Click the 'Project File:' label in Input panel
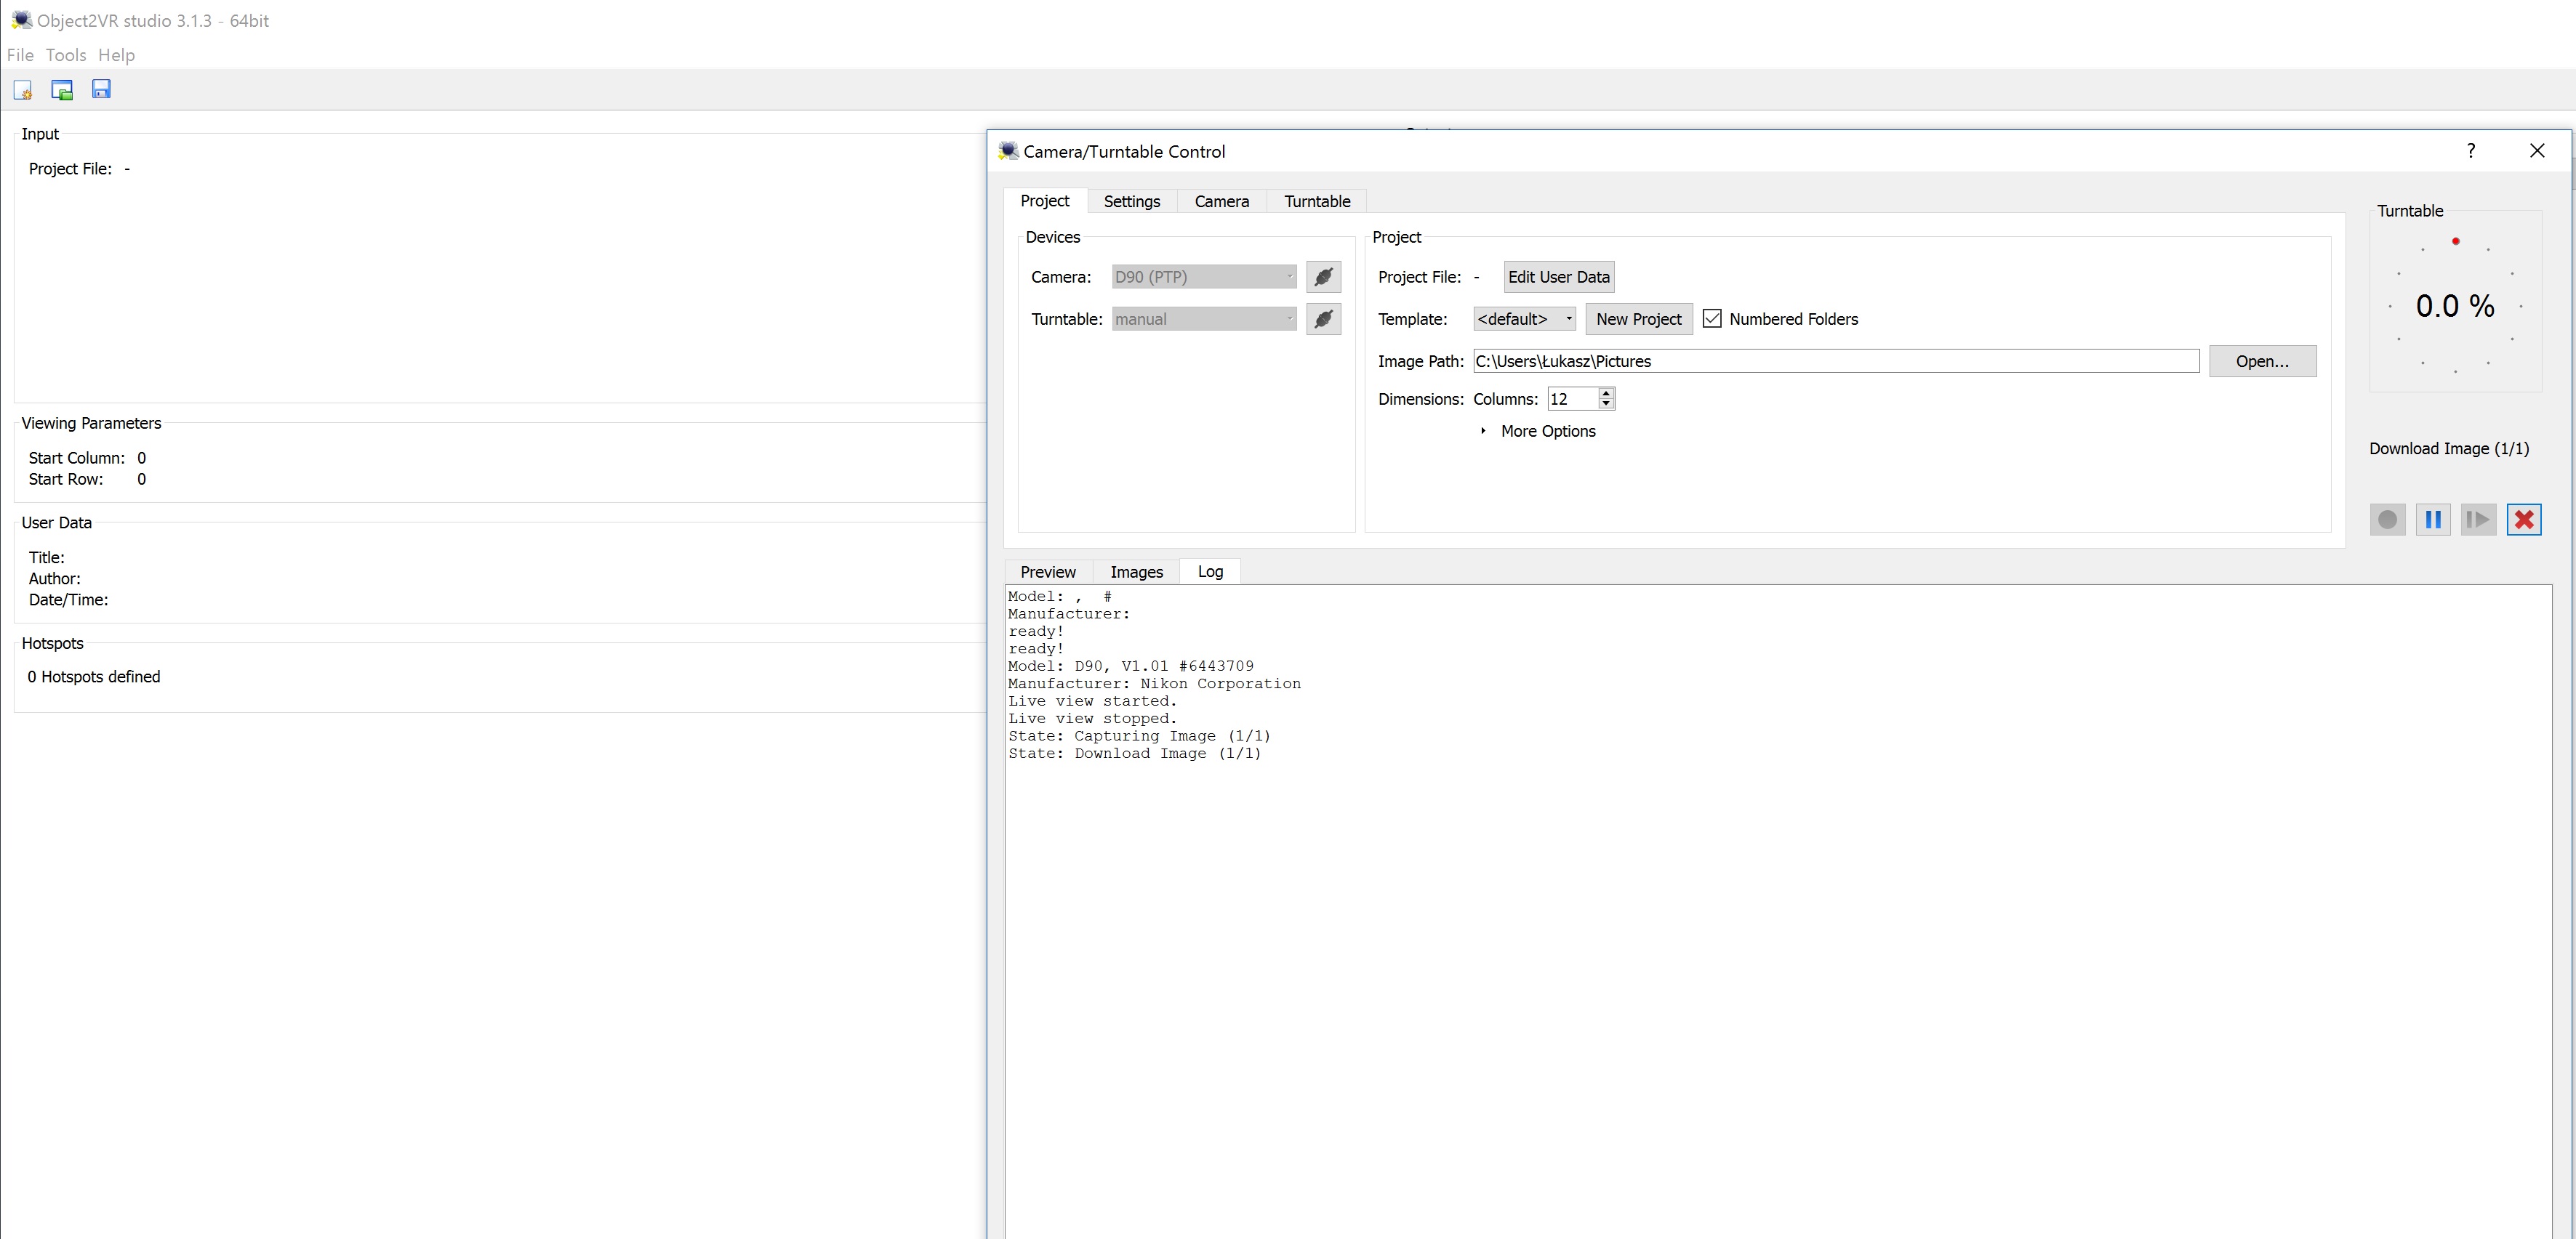This screenshot has height=1239, width=2576. tap(70, 169)
